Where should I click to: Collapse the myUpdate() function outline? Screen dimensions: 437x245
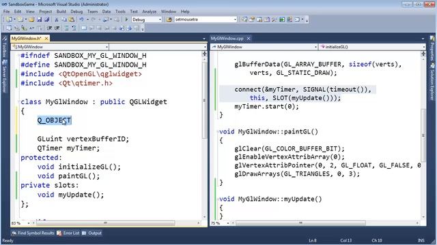pos(218,199)
